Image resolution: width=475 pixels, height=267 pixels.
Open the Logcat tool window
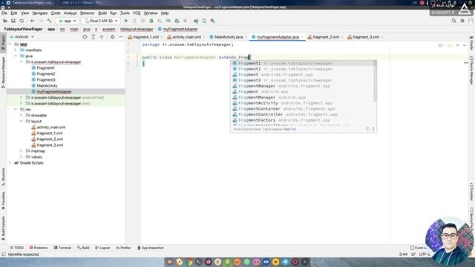click(x=102, y=248)
